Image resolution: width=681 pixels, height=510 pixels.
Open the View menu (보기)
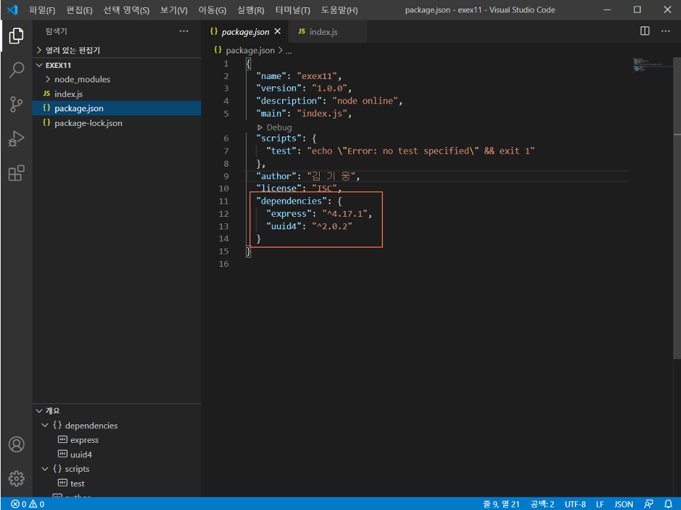174,10
